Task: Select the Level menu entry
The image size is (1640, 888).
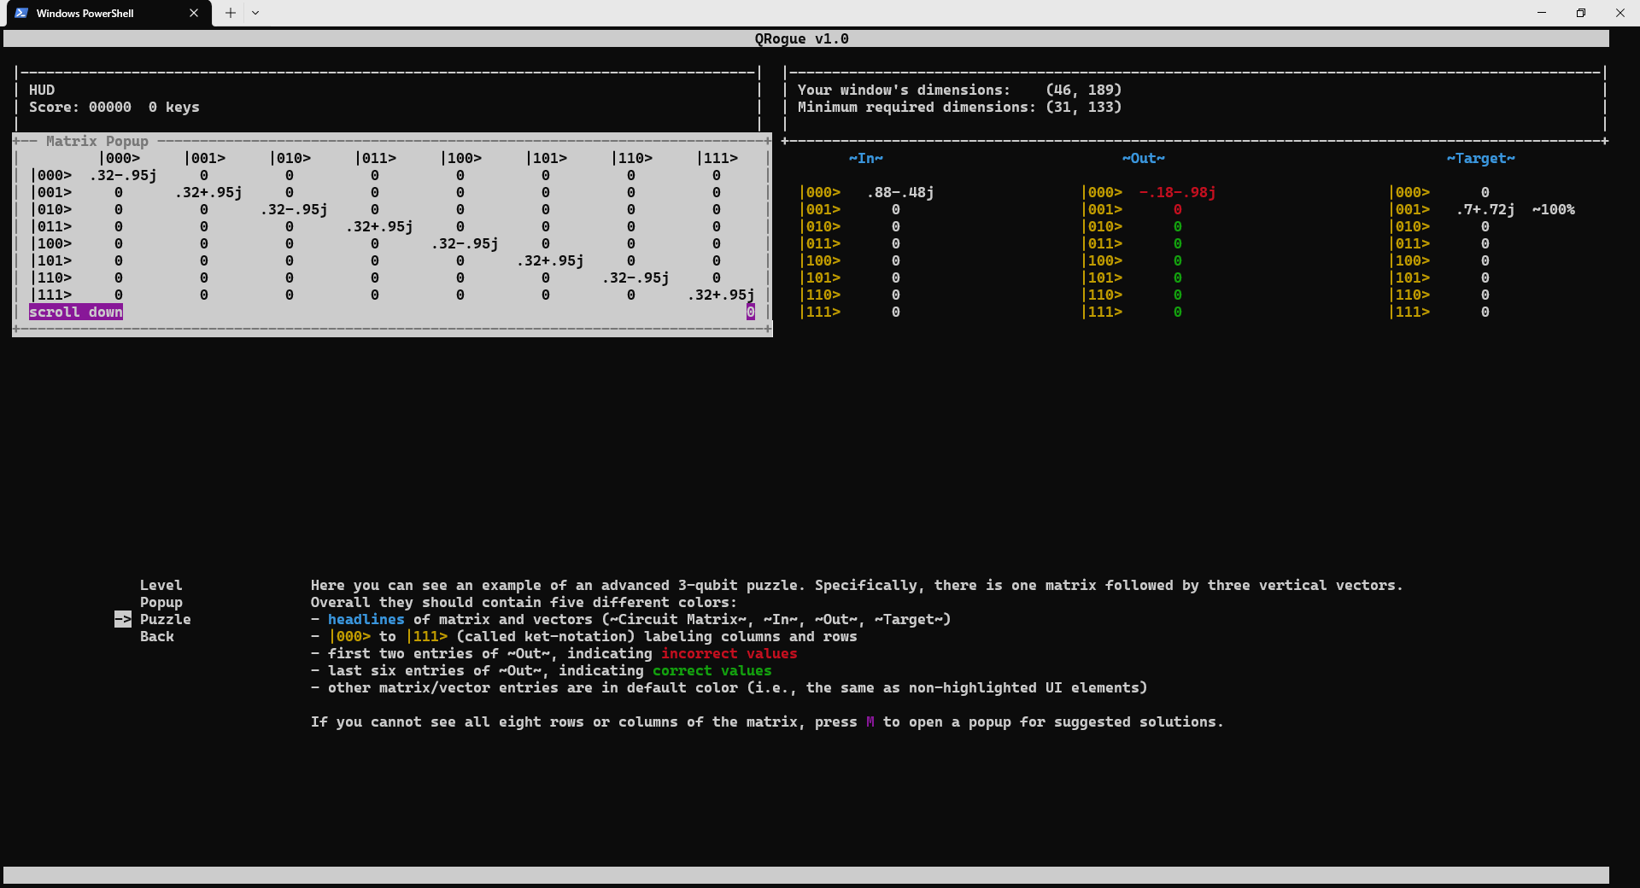Action: point(161,585)
